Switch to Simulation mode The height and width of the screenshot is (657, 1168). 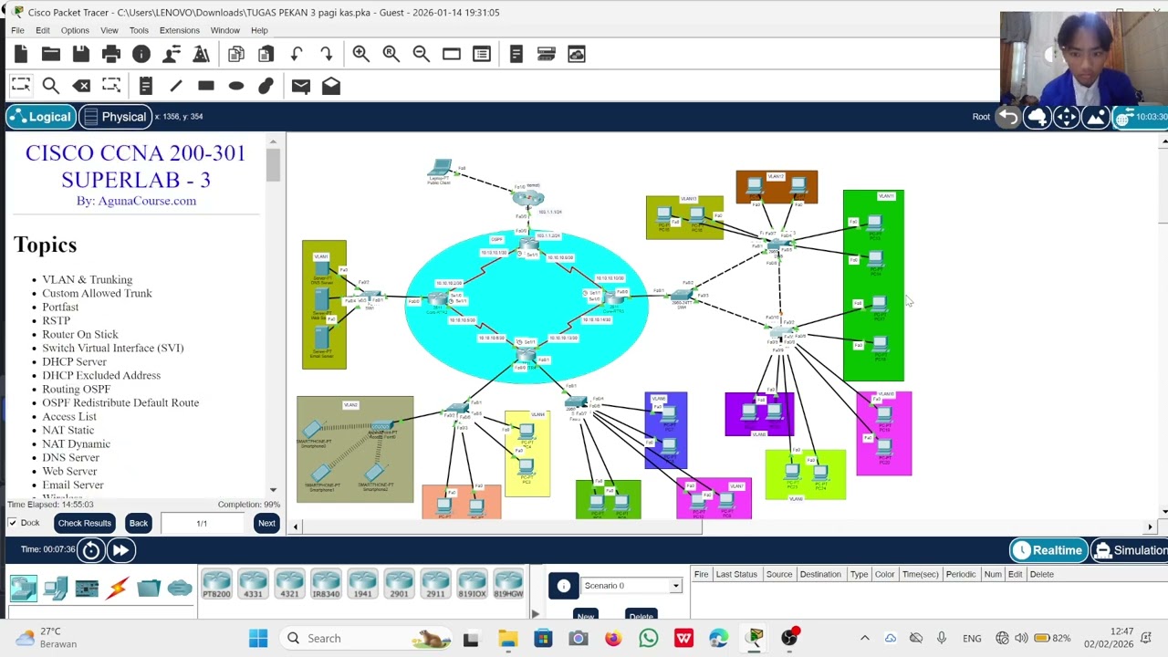[x=1131, y=550]
